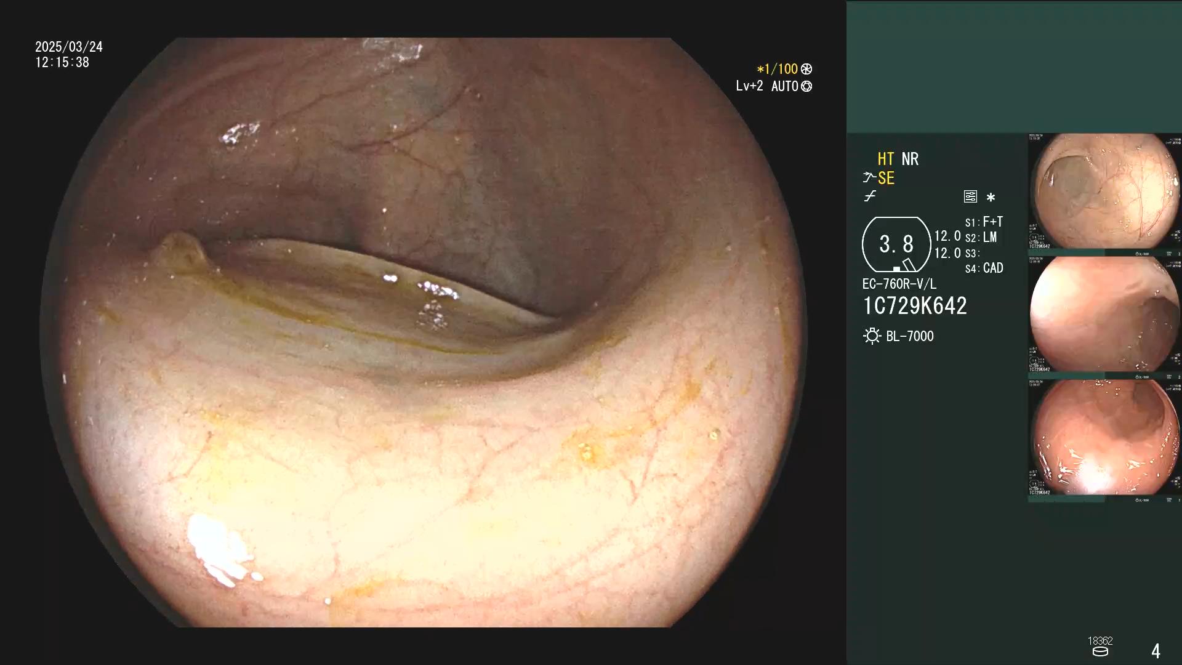Click the structure emphasis icon below SE

(870, 196)
